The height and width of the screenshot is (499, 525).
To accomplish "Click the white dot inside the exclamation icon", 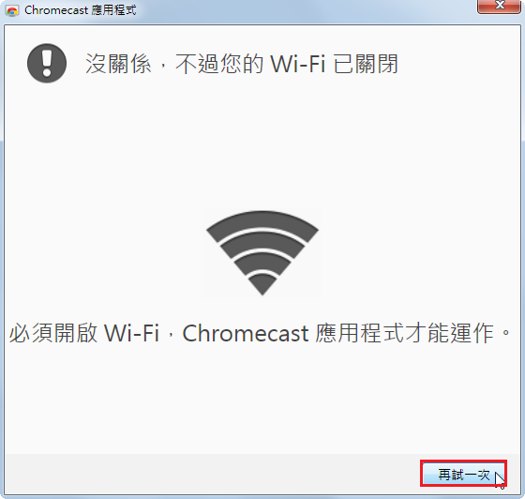I will point(47,72).
